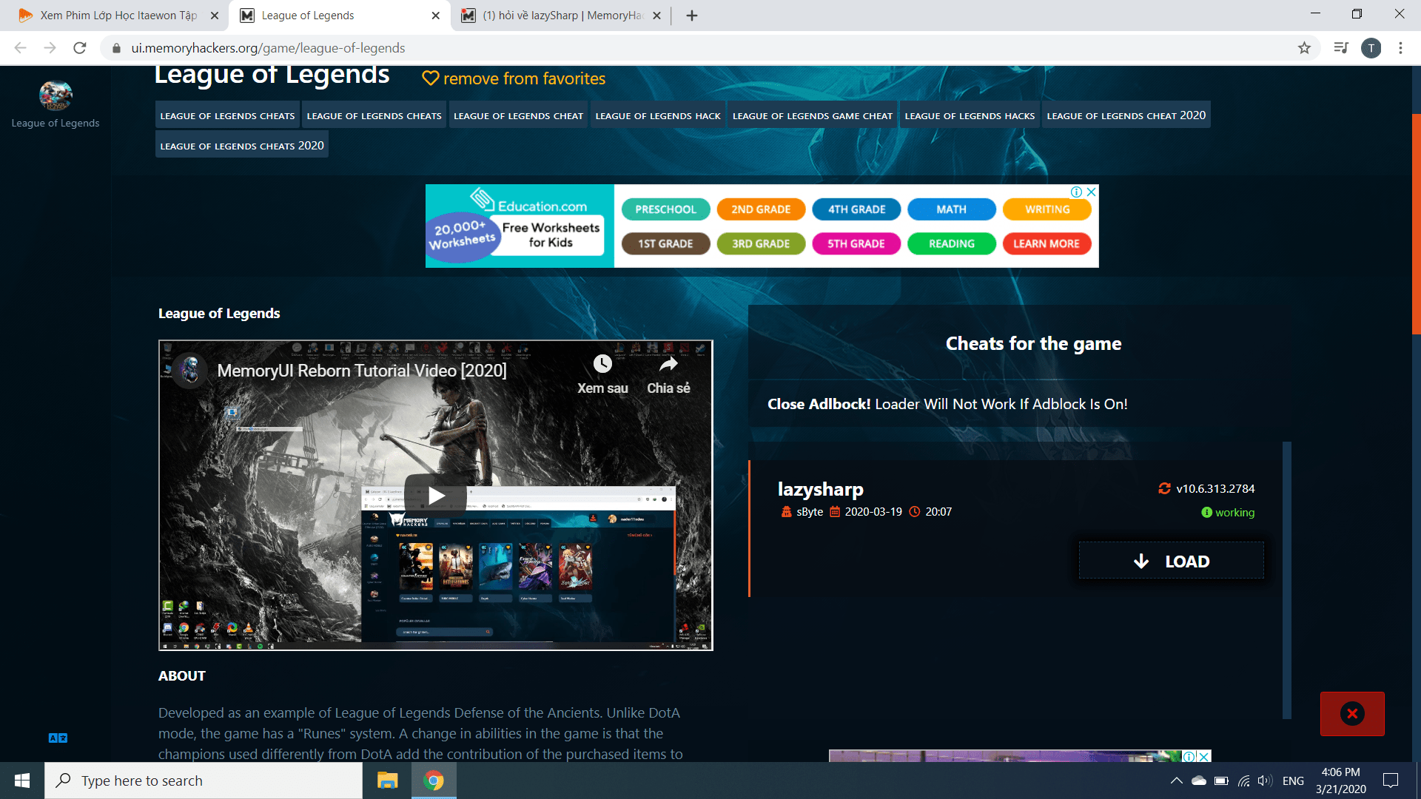
Task: Click the LEAGUE OF LEGENDS CHEATS 2020 tag
Action: (242, 146)
